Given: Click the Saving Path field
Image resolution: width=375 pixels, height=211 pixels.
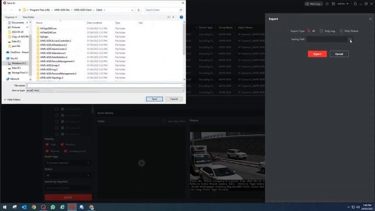Looking at the screenshot, I should pyautogui.click(x=327, y=39).
